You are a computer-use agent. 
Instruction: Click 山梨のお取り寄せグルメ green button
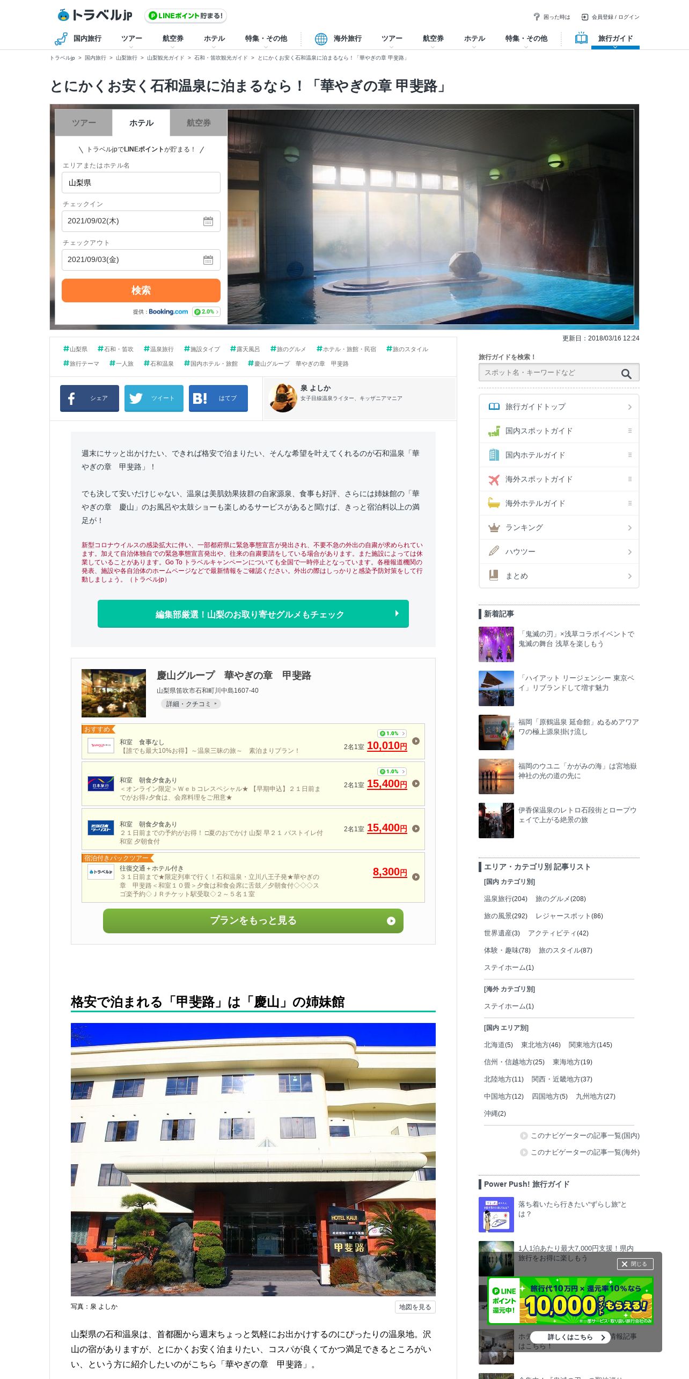[253, 614]
